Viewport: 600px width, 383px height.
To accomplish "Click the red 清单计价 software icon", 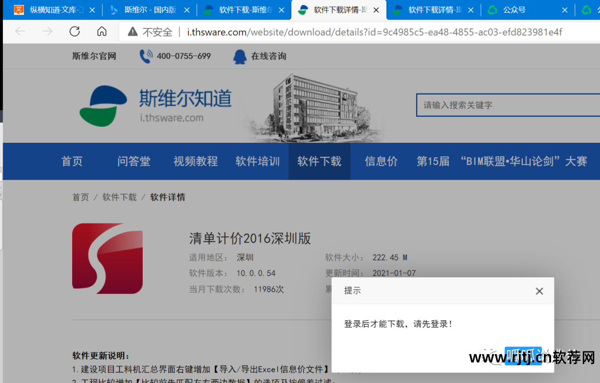I will pyautogui.click(x=108, y=258).
